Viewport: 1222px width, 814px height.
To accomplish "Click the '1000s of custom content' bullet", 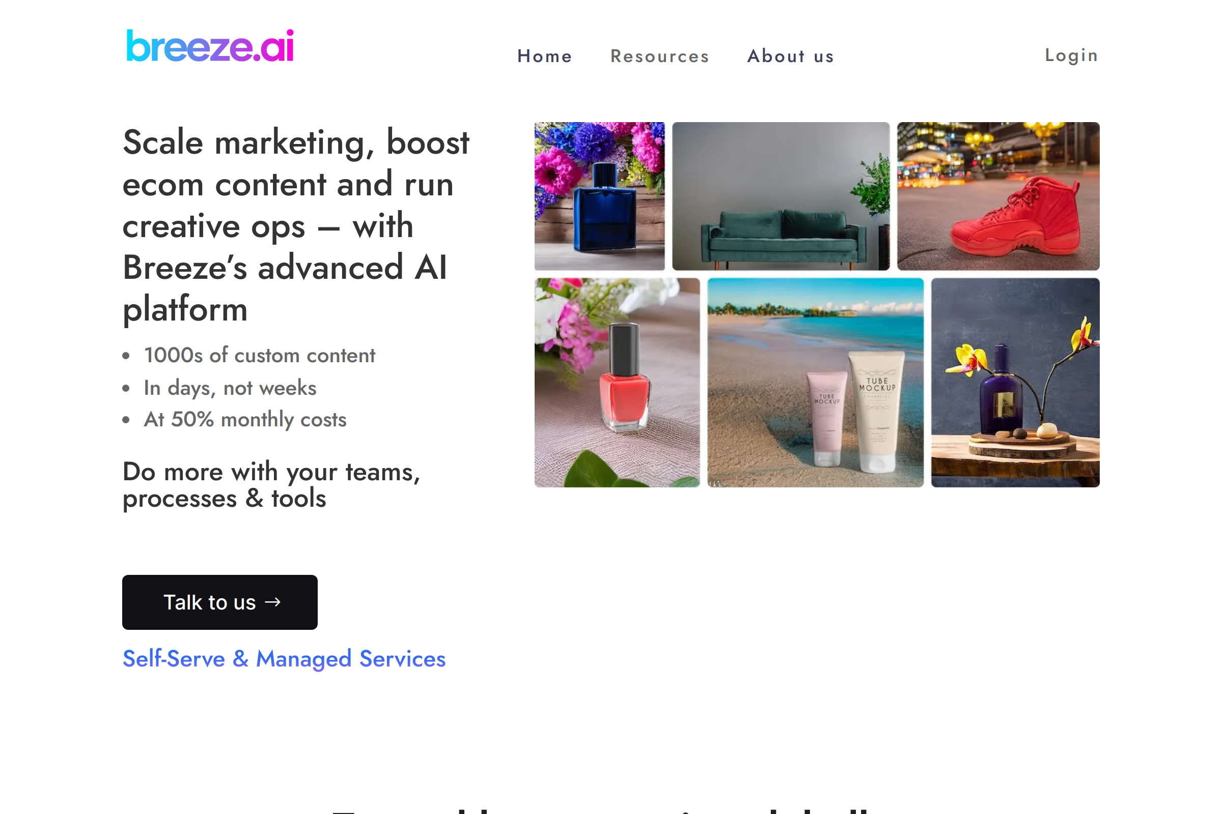I will pos(259,356).
